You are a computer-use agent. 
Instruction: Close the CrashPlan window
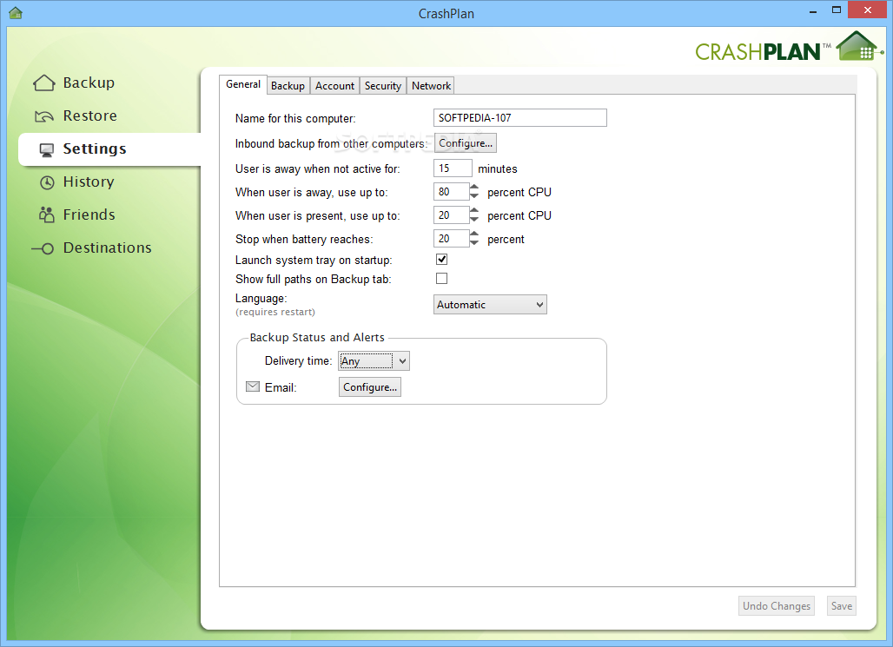(x=867, y=10)
